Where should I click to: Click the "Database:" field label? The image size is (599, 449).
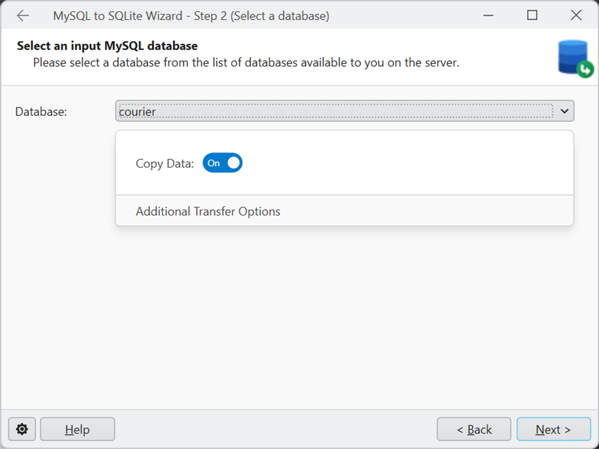tap(41, 112)
